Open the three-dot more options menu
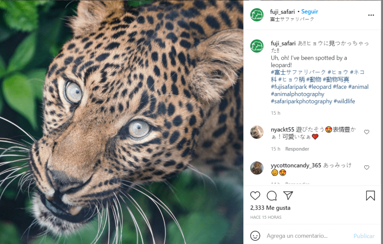The height and width of the screenshot is (244, 383). click(371, 15)
